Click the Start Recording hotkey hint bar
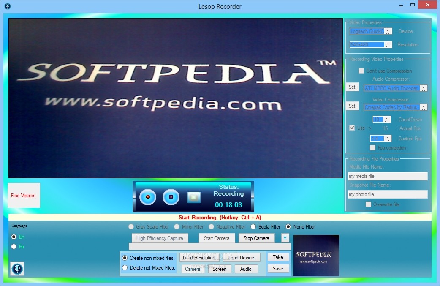440x286 pixels. [220, 217]
